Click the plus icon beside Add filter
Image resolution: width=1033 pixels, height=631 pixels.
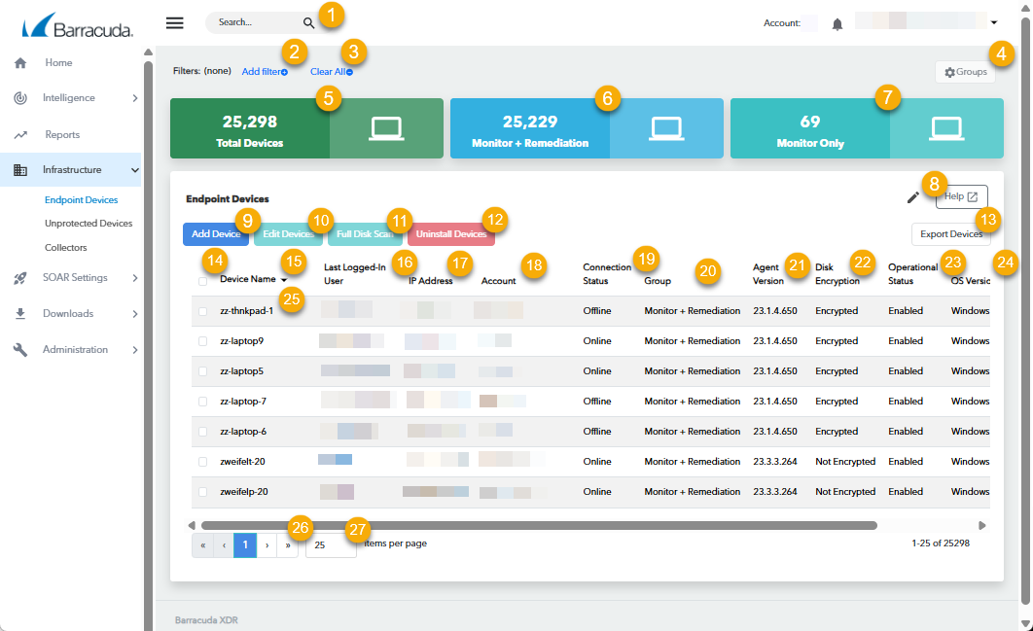285,73
